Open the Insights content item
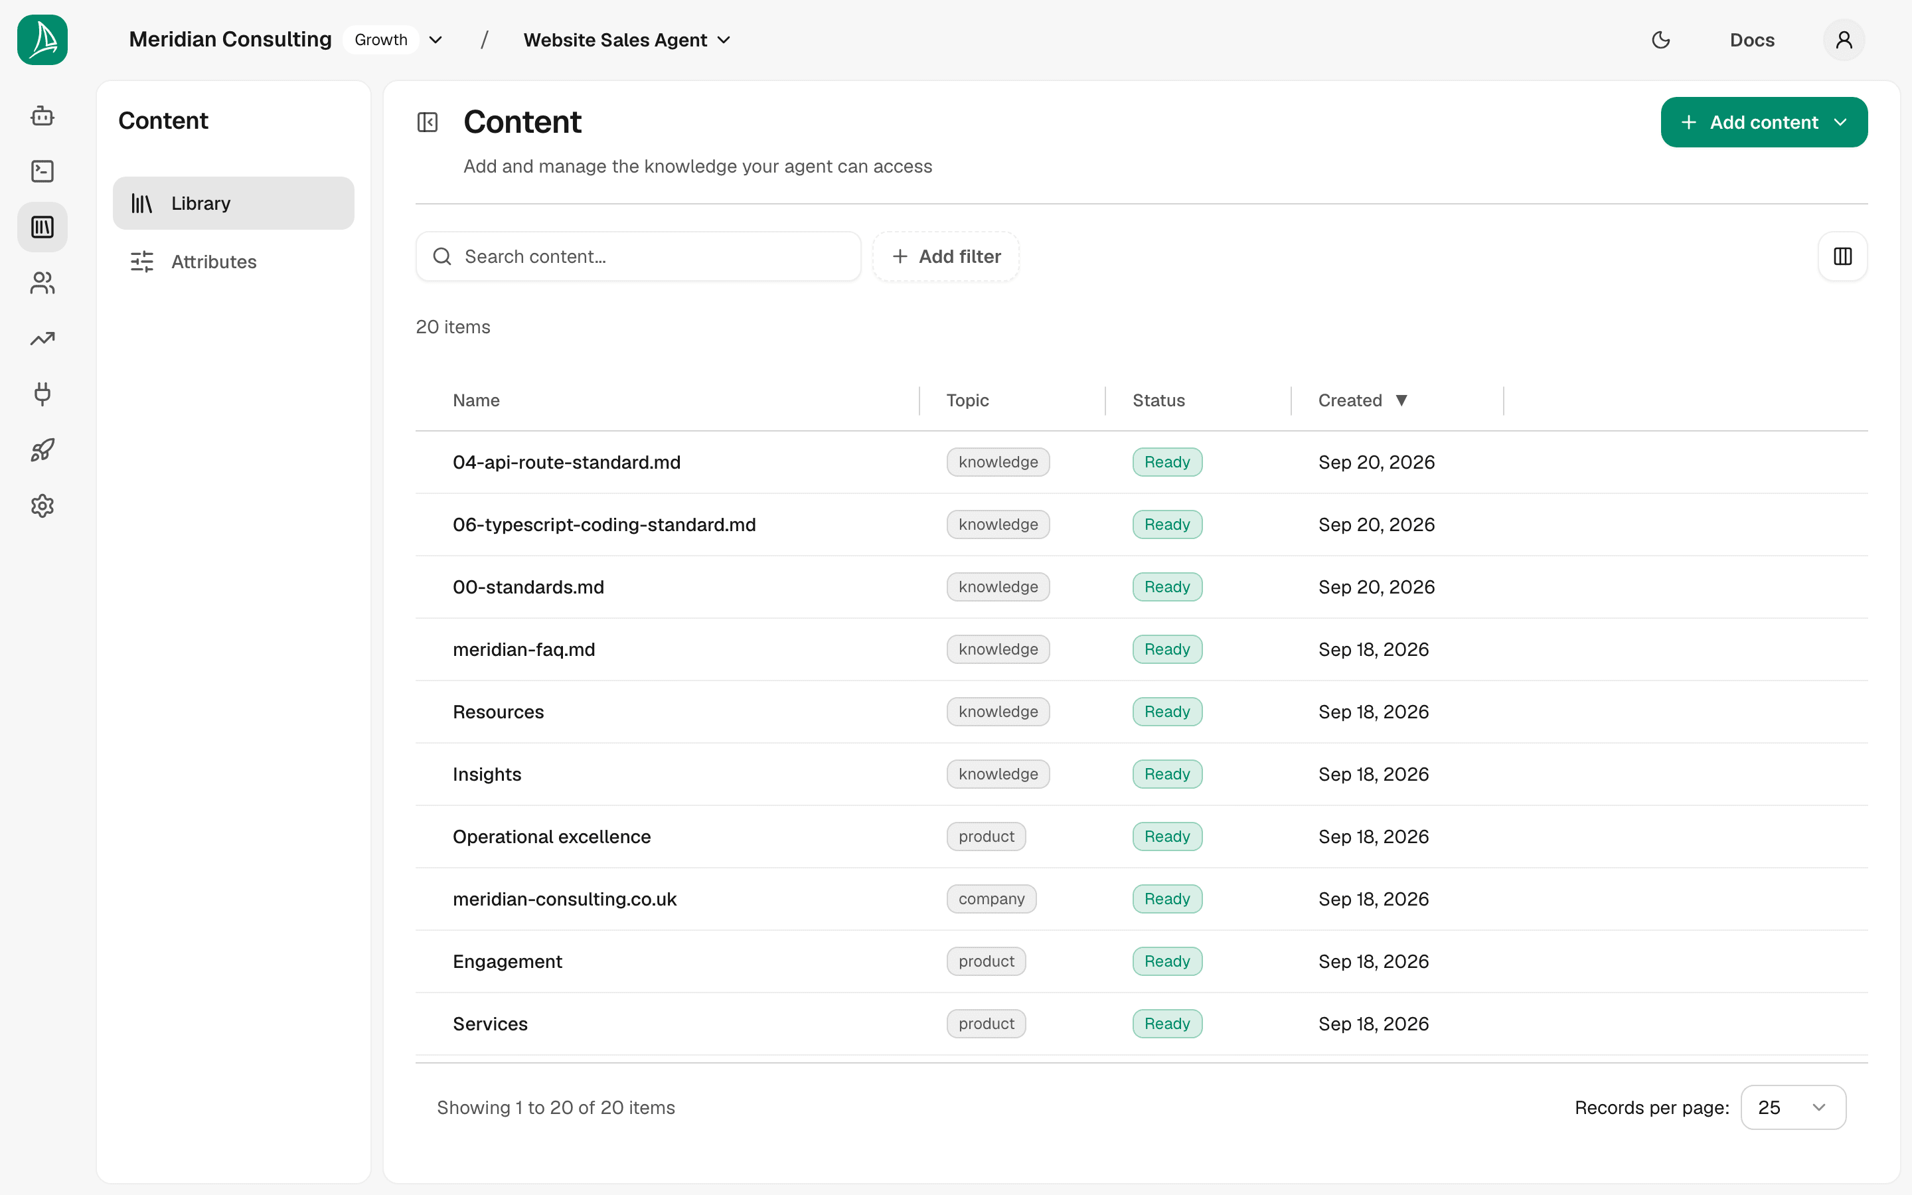Screen dimensions: 1912x1195 click(487, 775)
